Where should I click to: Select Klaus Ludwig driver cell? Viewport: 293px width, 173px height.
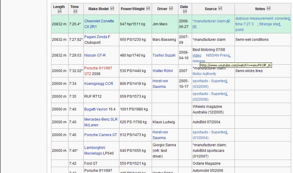[165, 122]
